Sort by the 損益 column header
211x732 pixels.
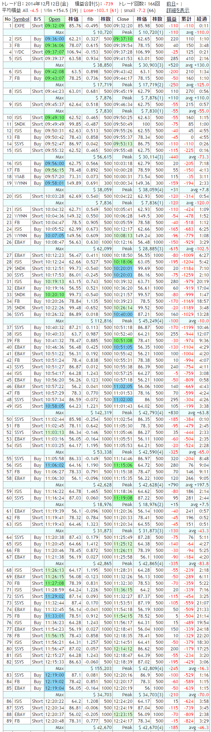[x=172, y=19]
